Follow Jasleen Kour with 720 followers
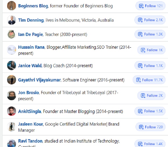This screenshot has width=168, height=147. click(150, 127)
